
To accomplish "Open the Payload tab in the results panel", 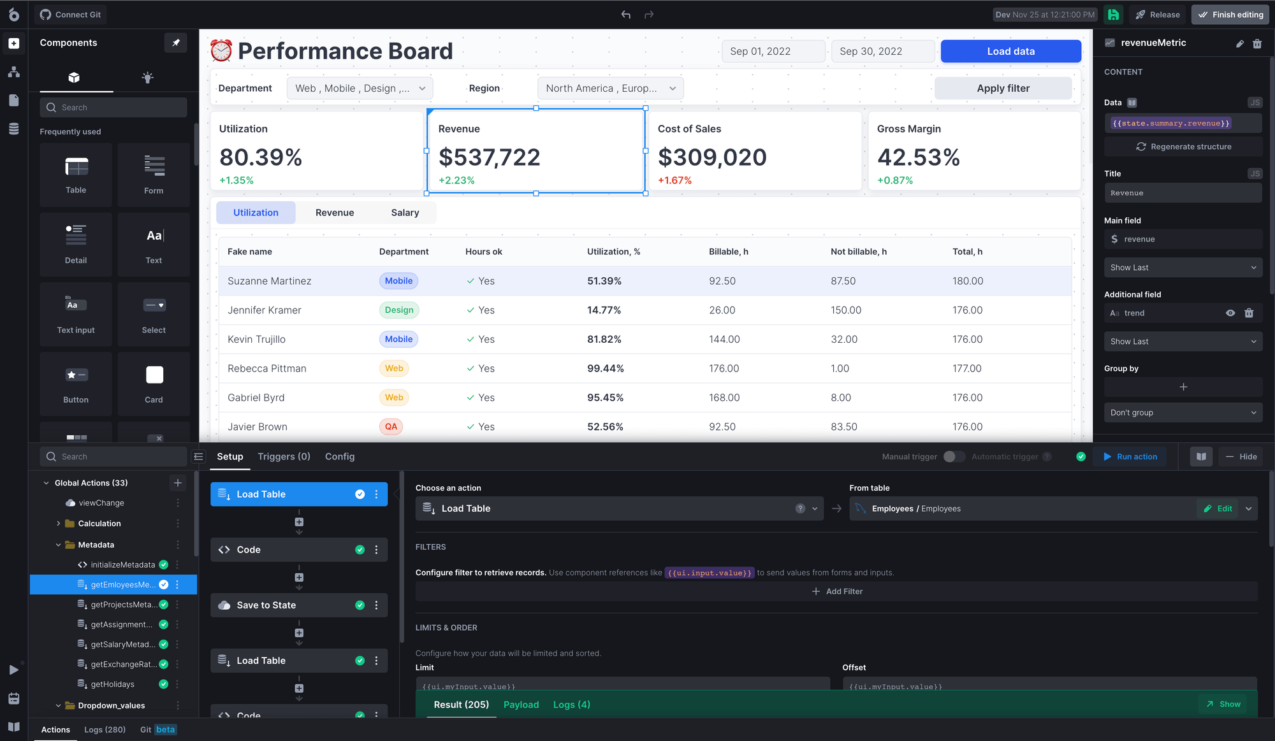I will (521, 705).
